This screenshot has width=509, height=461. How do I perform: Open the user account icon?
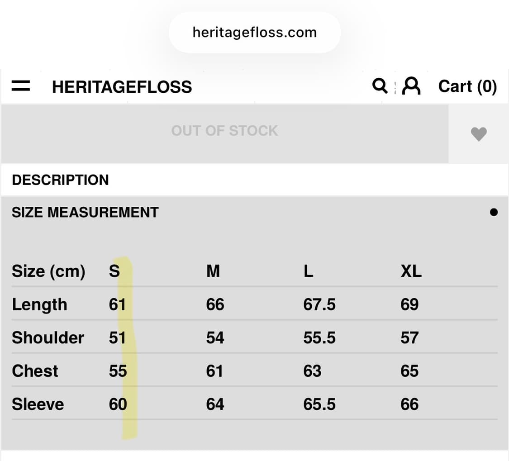(411, 86)
